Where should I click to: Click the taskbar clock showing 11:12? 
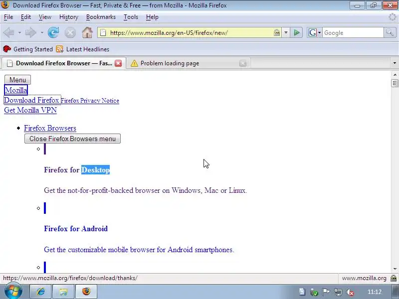[x=375, y=292]
